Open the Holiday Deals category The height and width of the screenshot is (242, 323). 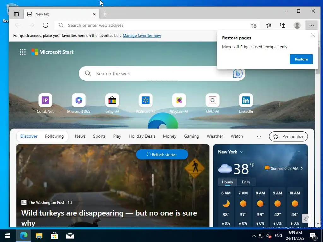(142, 136)
